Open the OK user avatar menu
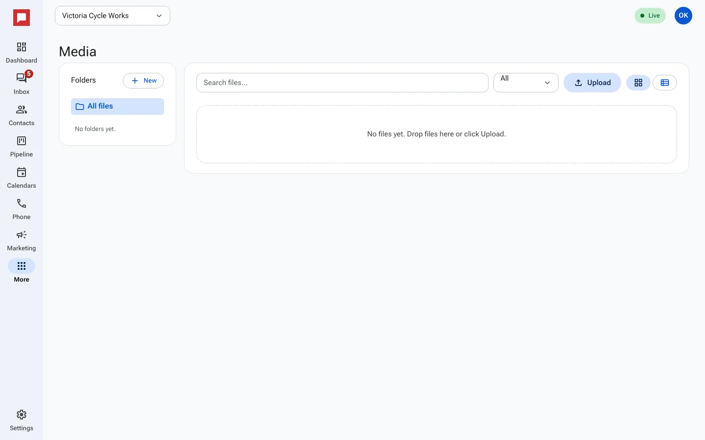The height and width of the screenshot is (440, 705). 683,16
